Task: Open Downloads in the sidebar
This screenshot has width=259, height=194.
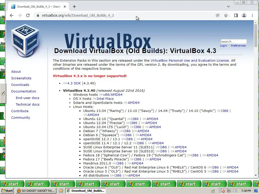Action: tap(20, 85)
